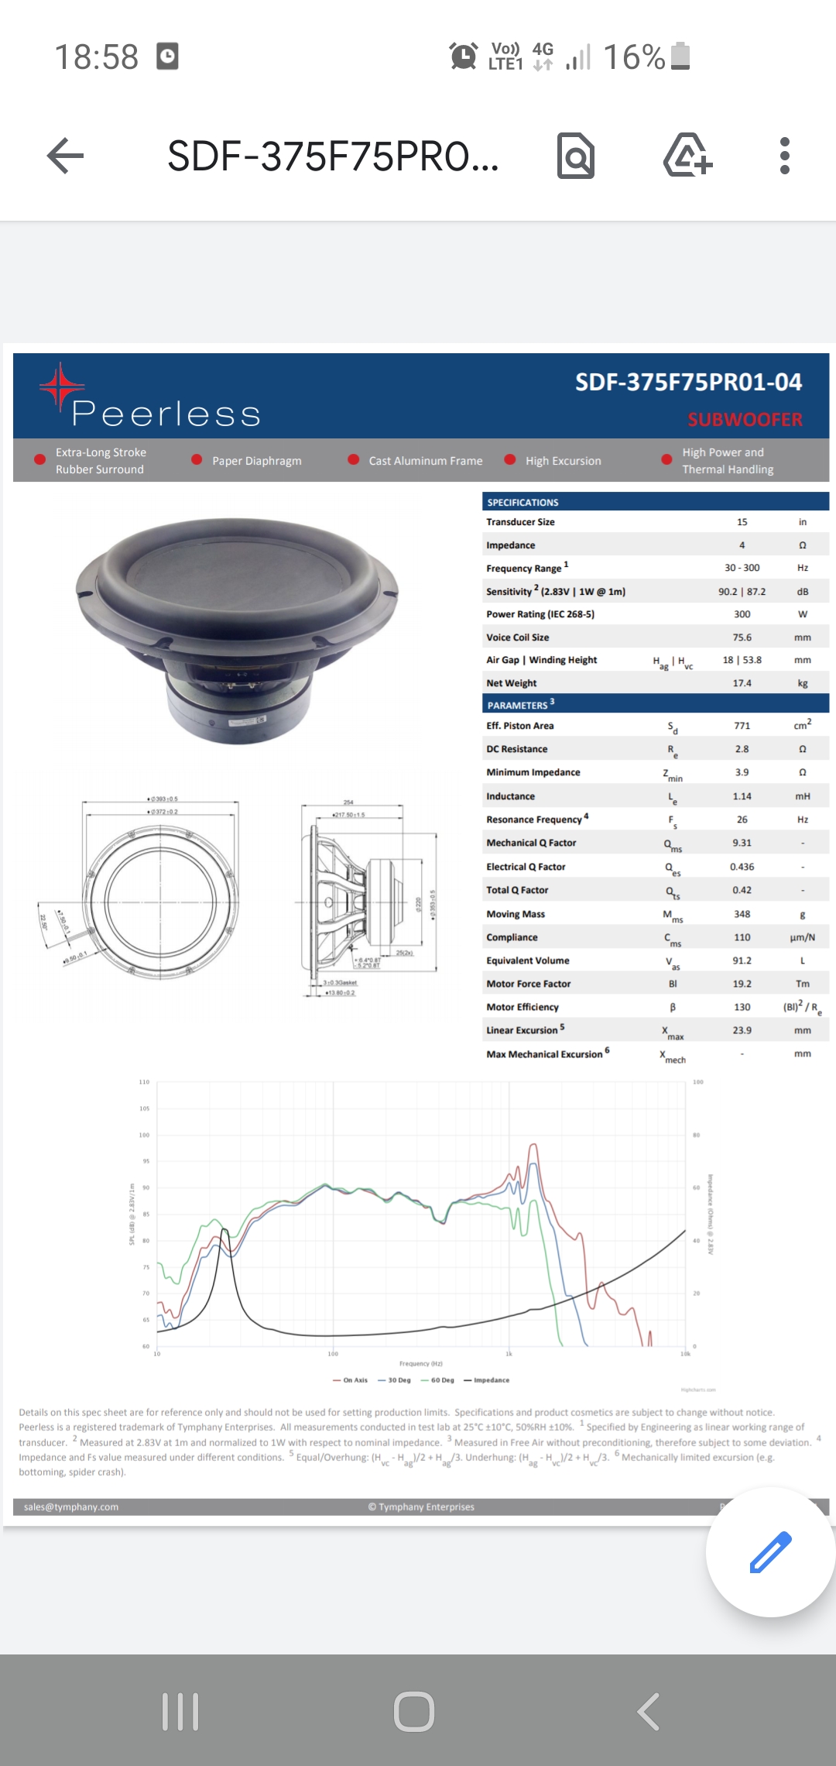
Task: Tap the High Excursion feature text
Action: coord(563,461)
